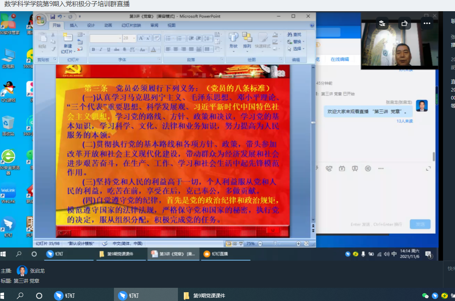Open 钉钉直播 in the inner taskbar
455x301 pixels.
tap(226, 254)
